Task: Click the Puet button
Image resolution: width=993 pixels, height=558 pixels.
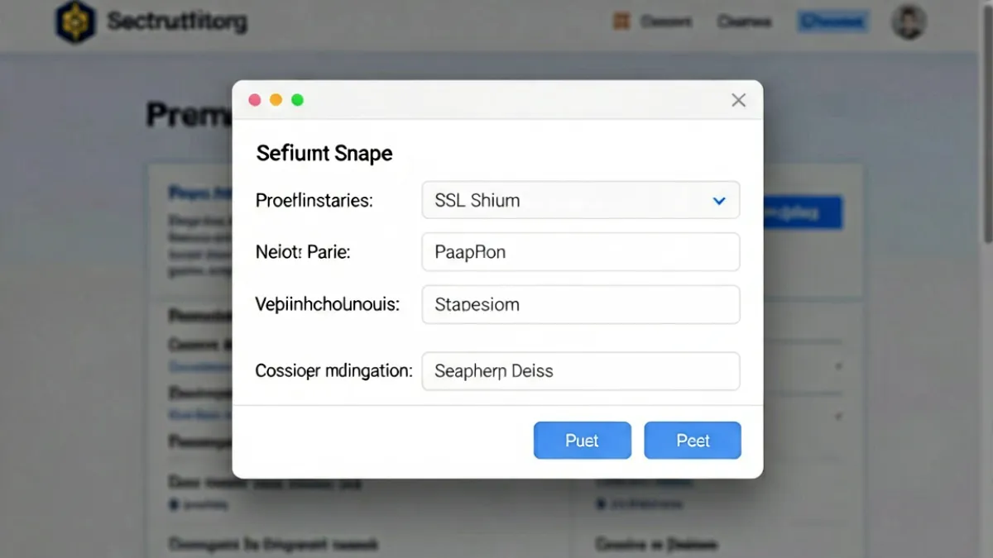Action: pyautogui.click(x=583, y=441)
